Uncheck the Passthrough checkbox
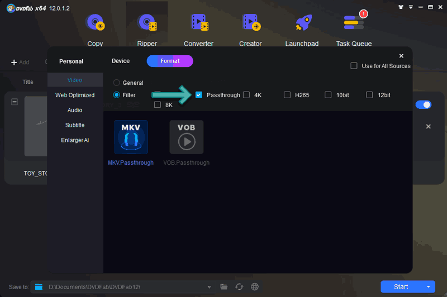447x297 pixels. (199, 95)
